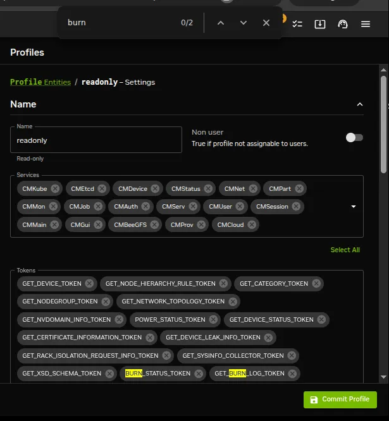Remove GET_NETWORK_TOPOLOGY_TOKEN chip
Image resolution: width=389 pixels, height=421 pixels.
(x=233, y=302)
